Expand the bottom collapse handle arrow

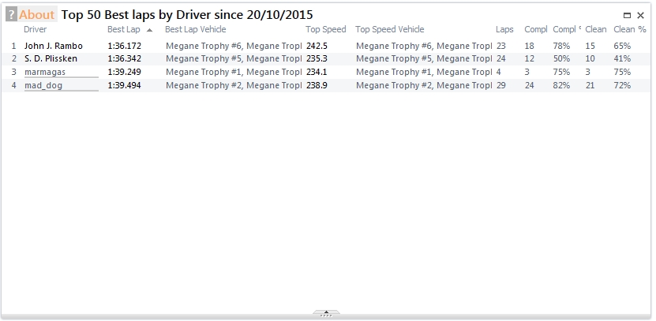tap(326, 312)
